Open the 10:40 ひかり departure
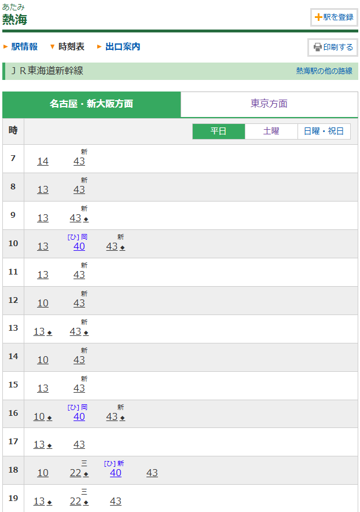Image resolution: width=360 pixels, height=512 pixels. point(79,246)
